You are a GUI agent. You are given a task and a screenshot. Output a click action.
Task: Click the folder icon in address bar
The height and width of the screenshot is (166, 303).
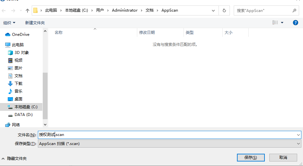(35, 10)
